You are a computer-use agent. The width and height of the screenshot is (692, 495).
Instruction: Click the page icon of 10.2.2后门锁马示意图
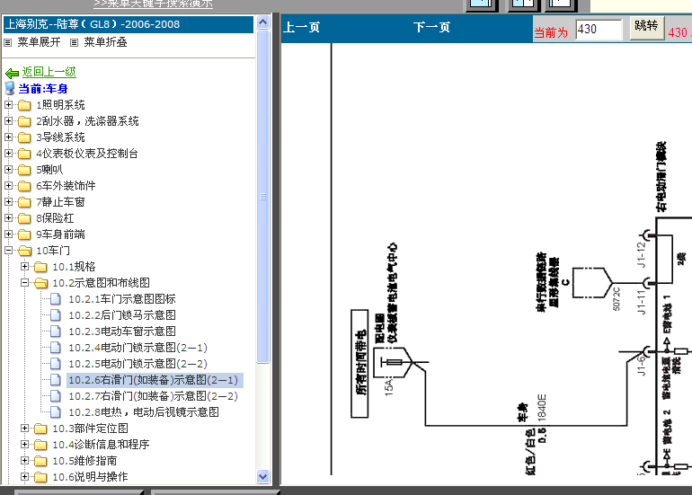point(56,315)
